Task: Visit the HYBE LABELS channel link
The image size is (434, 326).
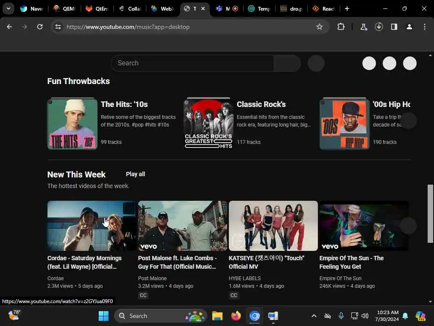Action: [x=245, y=278]
